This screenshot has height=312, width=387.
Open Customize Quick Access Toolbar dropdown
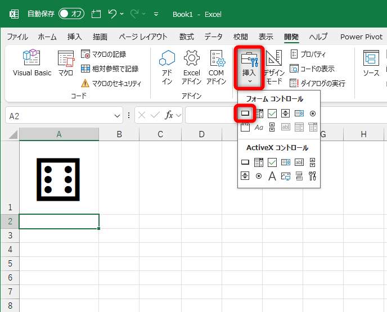[156, 14]
